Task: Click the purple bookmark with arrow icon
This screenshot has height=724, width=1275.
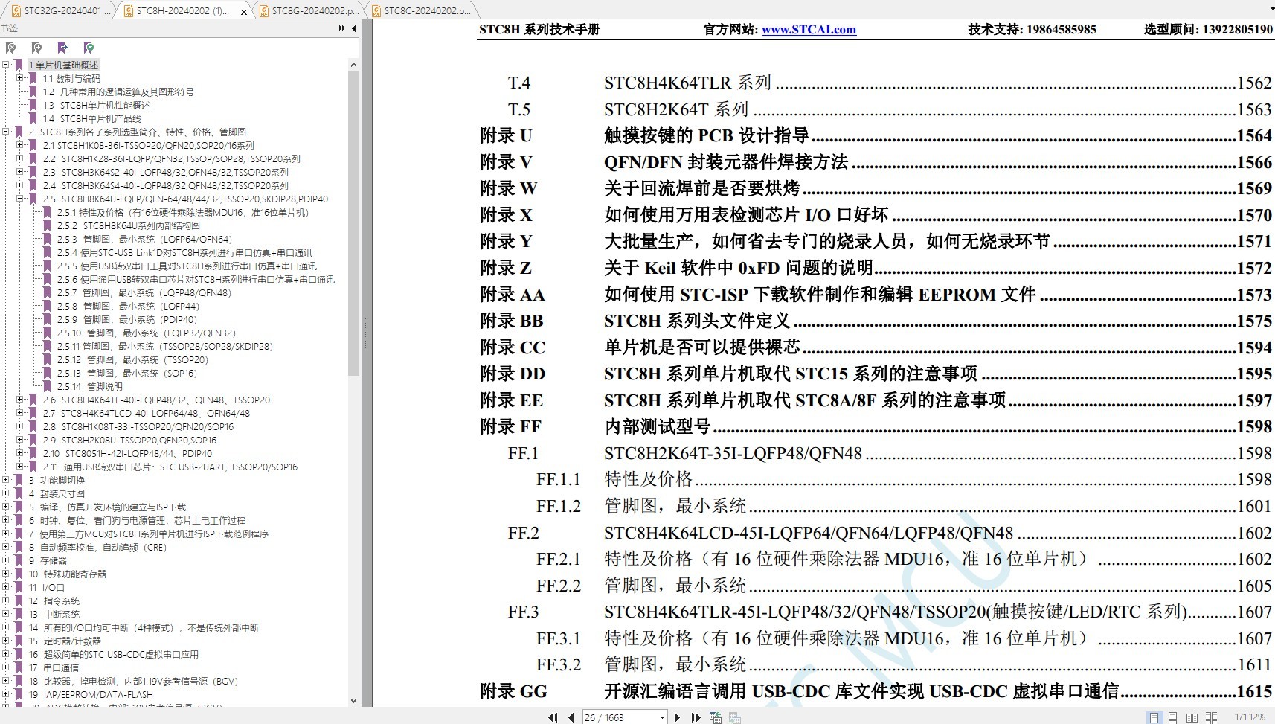Action: point(62,48)
